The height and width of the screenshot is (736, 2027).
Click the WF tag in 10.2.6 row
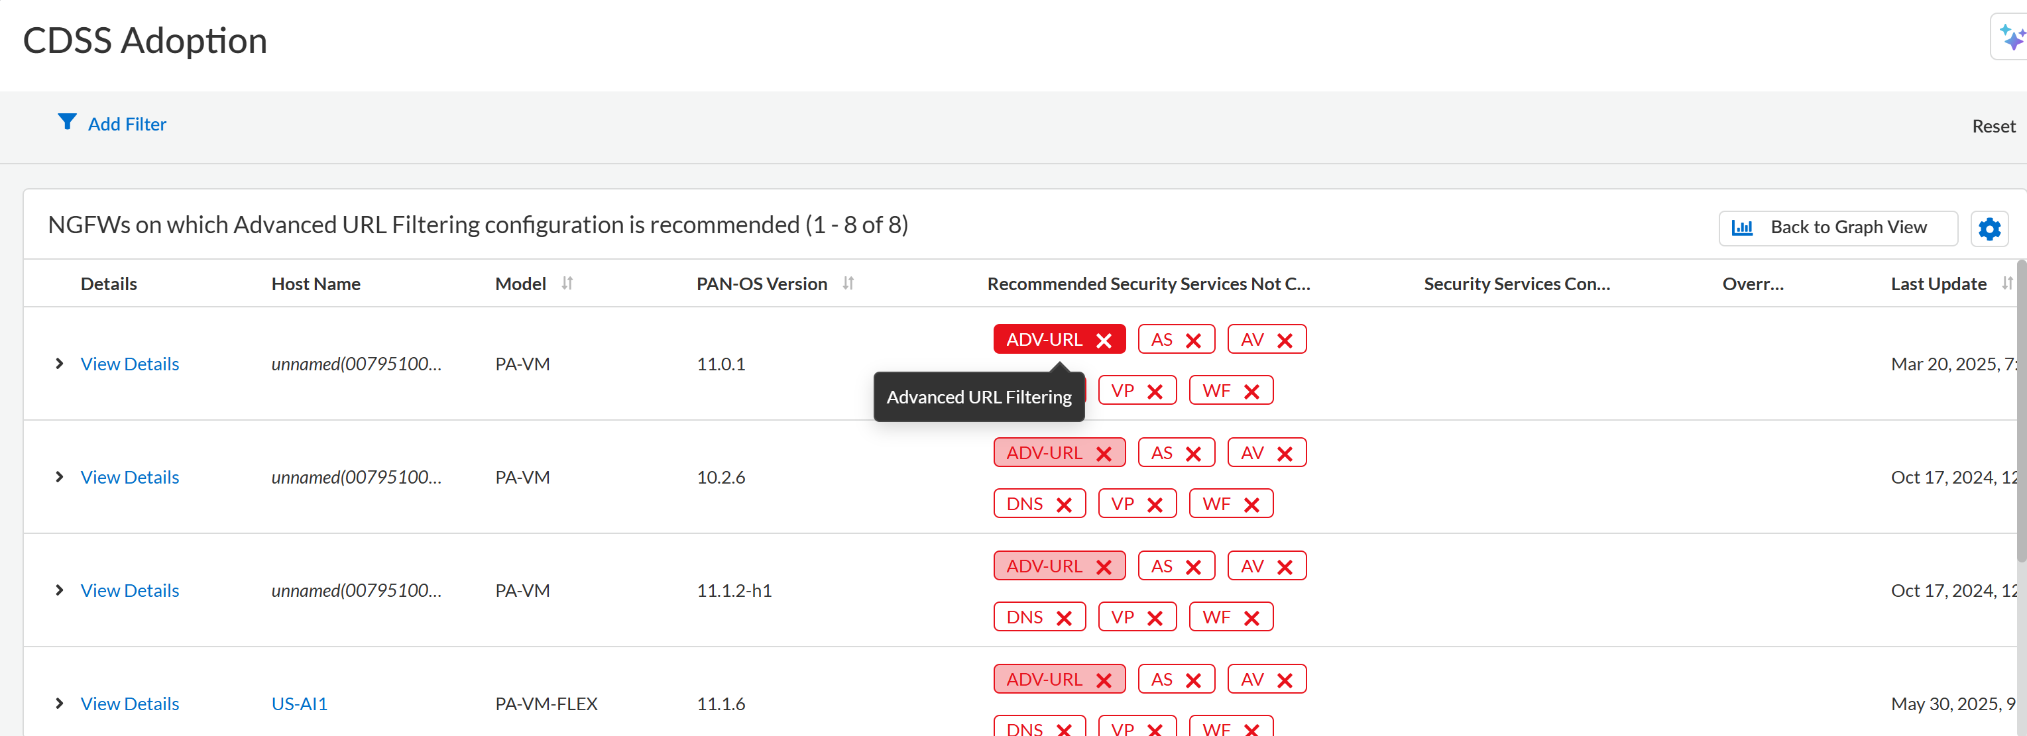point(1216,503)
